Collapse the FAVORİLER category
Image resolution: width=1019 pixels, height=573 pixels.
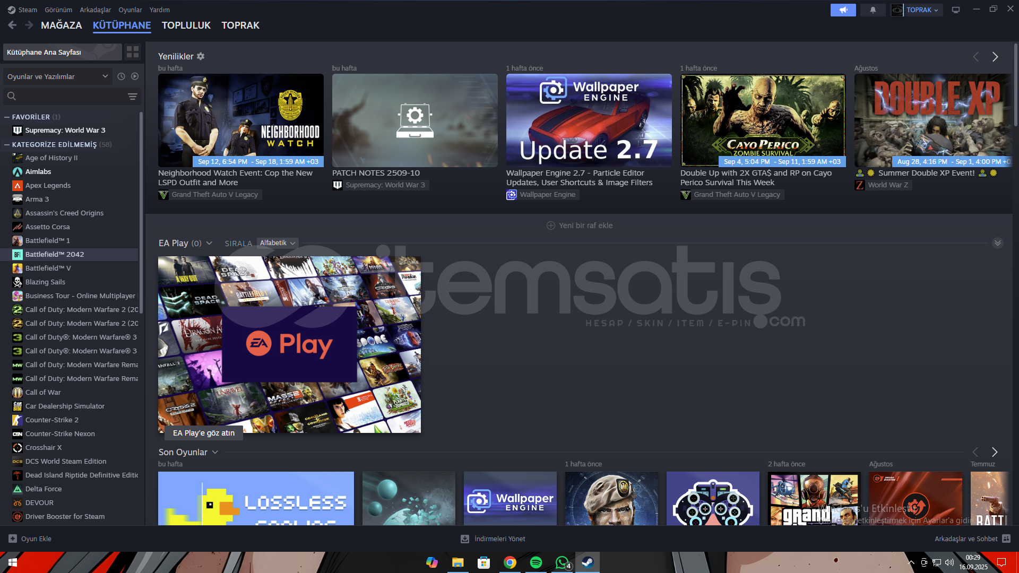[x=7, y=117]
